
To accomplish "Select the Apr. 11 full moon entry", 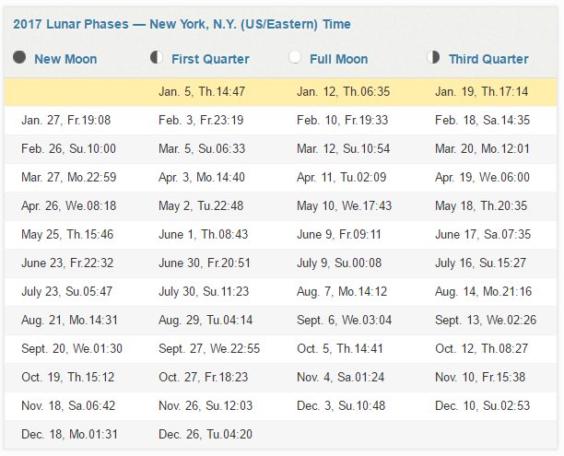I will coord(341,177).
